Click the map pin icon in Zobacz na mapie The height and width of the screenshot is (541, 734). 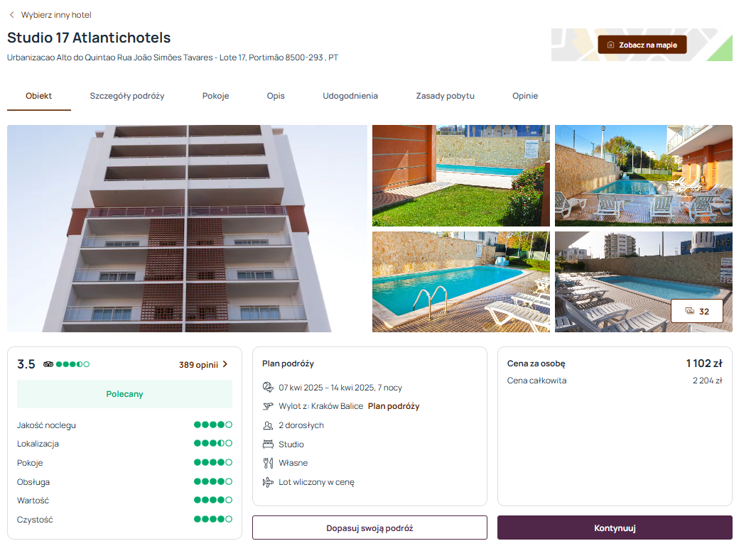[x=610, y=45]
